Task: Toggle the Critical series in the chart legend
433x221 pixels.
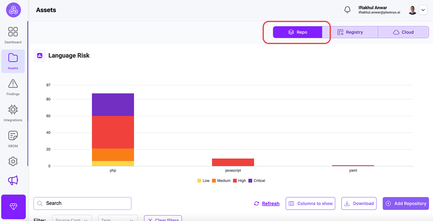Action: (257, 181)
